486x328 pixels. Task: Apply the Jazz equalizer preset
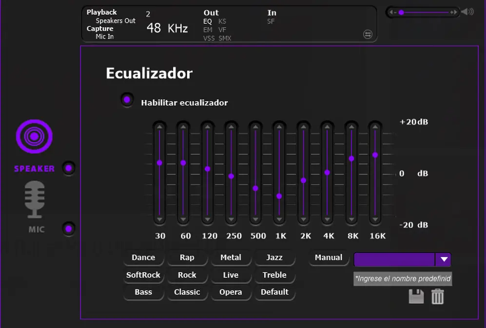pyautogui.click(x=274, y=258)
